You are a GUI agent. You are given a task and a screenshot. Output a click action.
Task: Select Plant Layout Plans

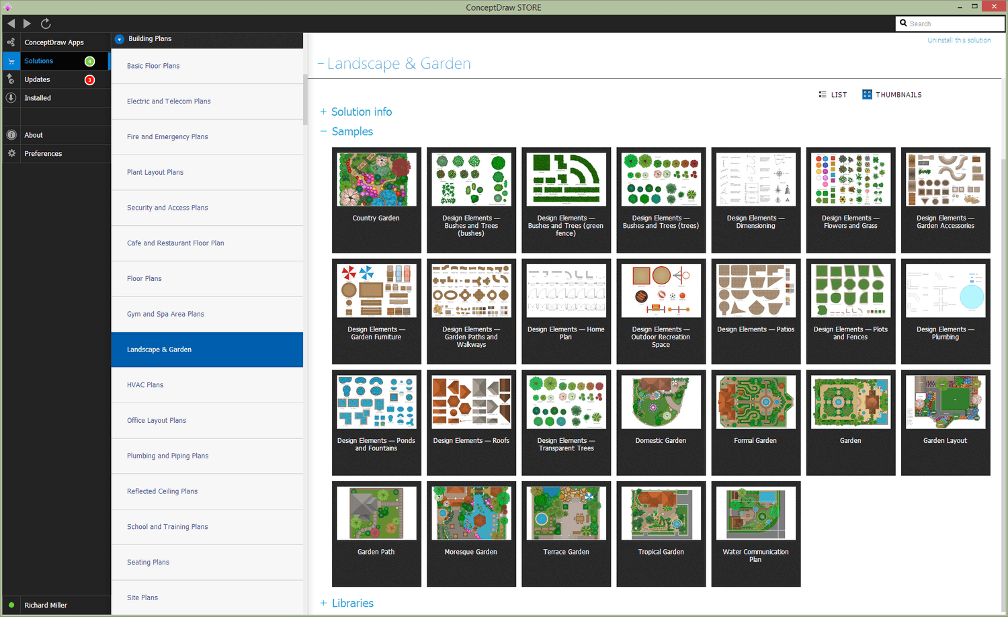pyautogui.click(x=207, y=173)
